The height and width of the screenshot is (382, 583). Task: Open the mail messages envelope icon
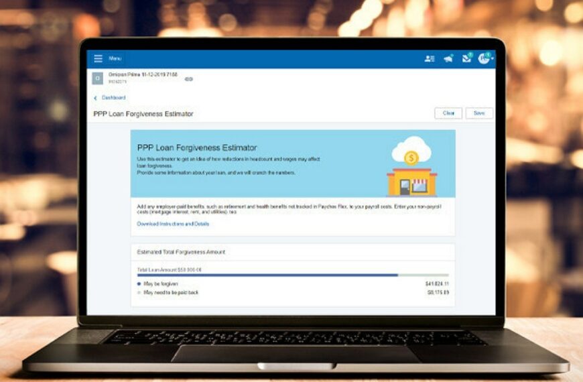point(466,59)
